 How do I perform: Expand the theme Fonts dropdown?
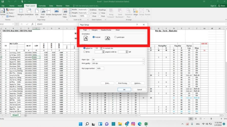10,13
